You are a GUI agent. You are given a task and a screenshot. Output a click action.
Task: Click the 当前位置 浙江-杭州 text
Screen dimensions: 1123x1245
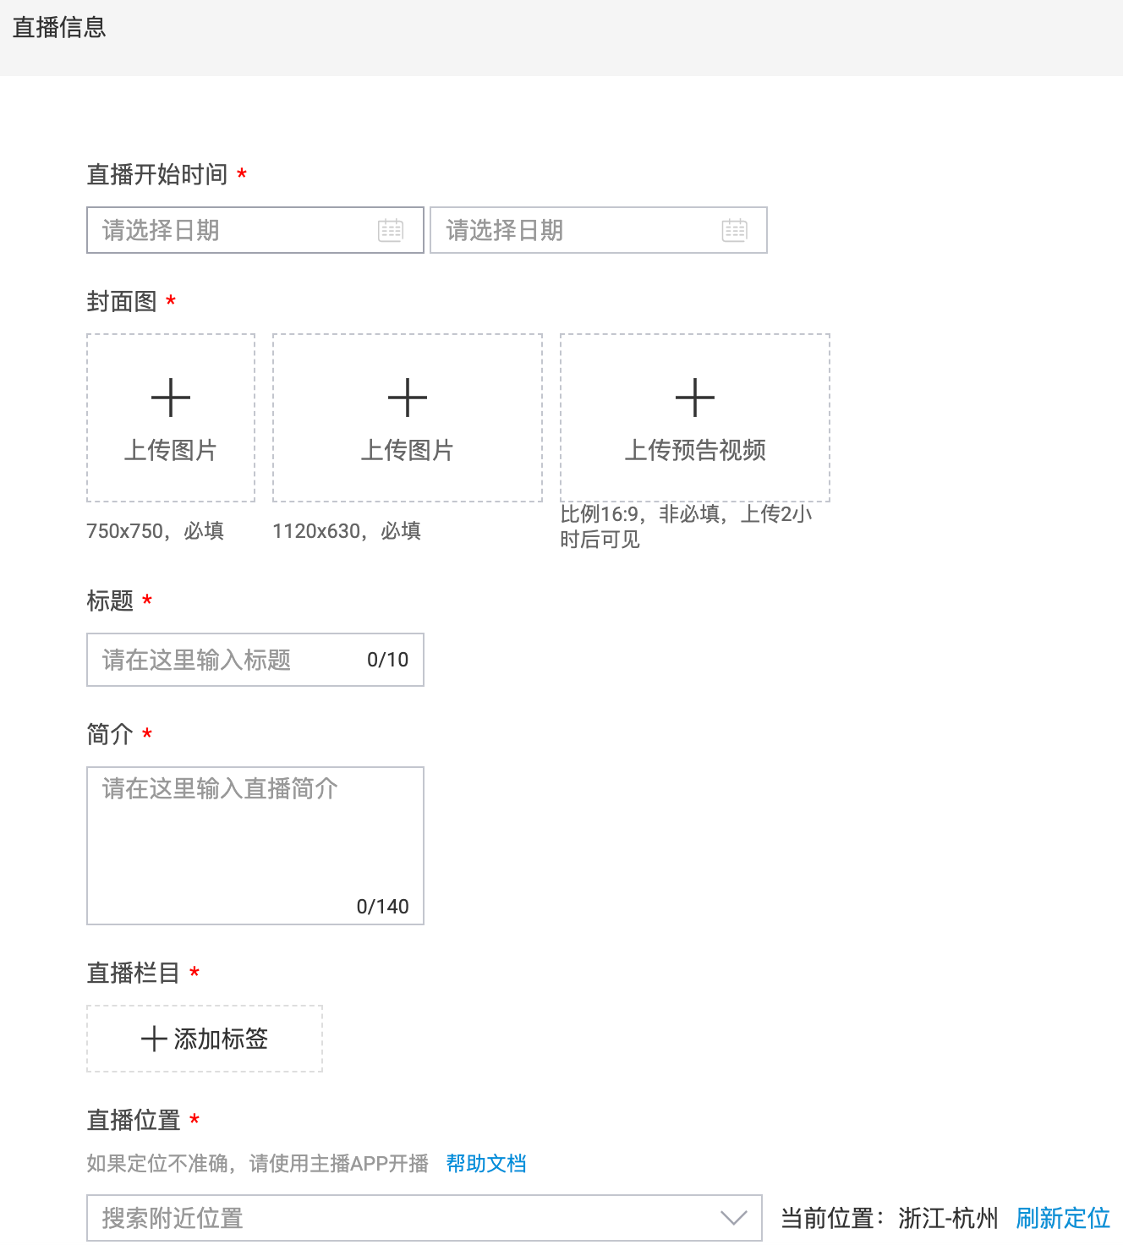pos(889,1218)
